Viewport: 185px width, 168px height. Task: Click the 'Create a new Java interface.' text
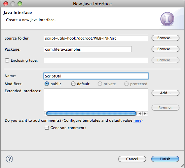[31, 20]
